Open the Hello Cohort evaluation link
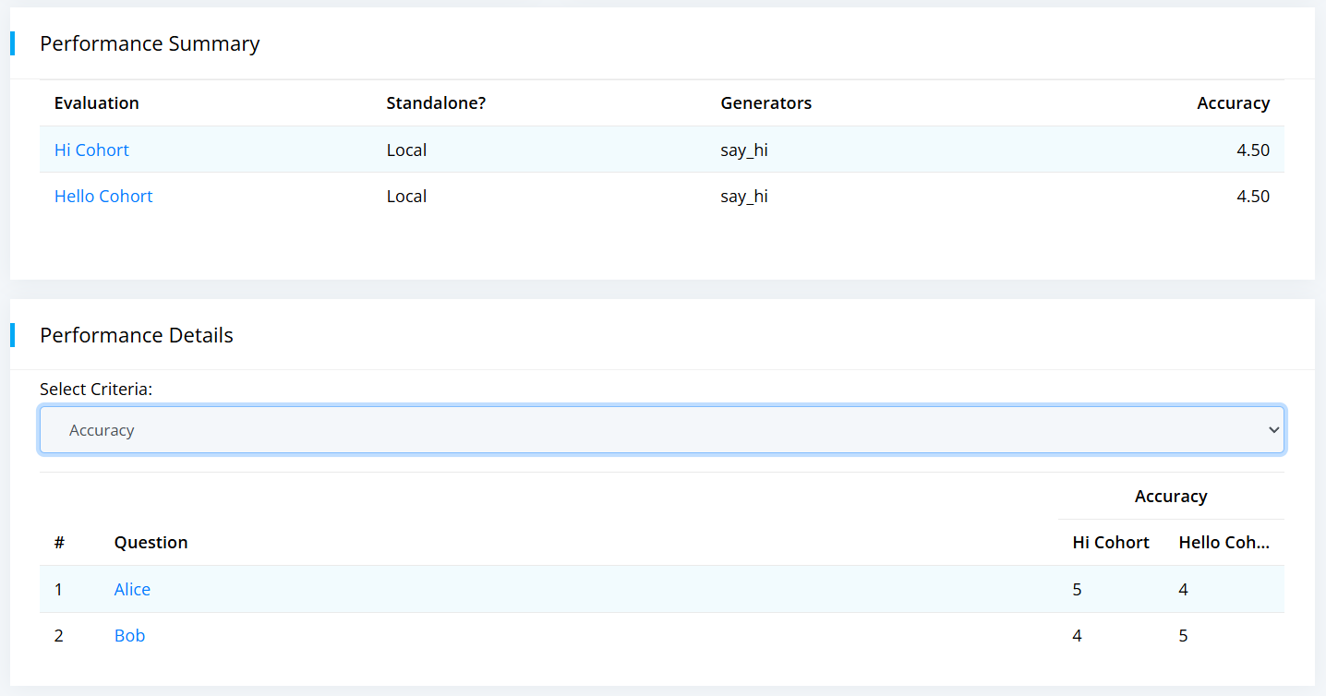 coord(103,196)
